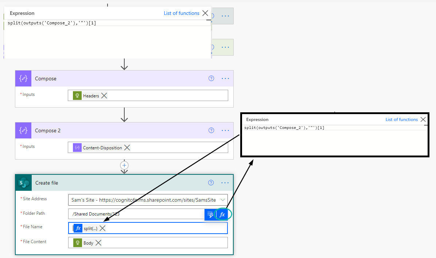This screenshot has height=258, width=436.
Task: Remove the Headers token from Inputs
Action: click(x=104, y=96)
